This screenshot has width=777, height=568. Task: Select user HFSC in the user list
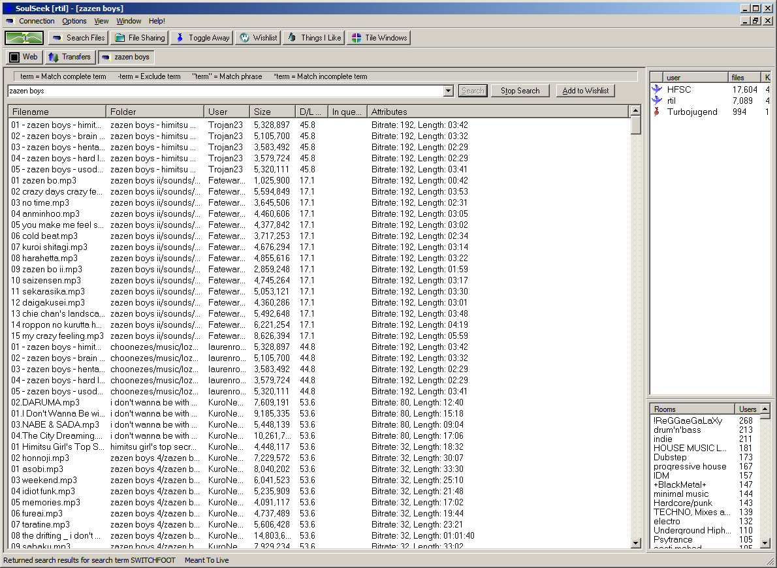click(x=679, y=89)
